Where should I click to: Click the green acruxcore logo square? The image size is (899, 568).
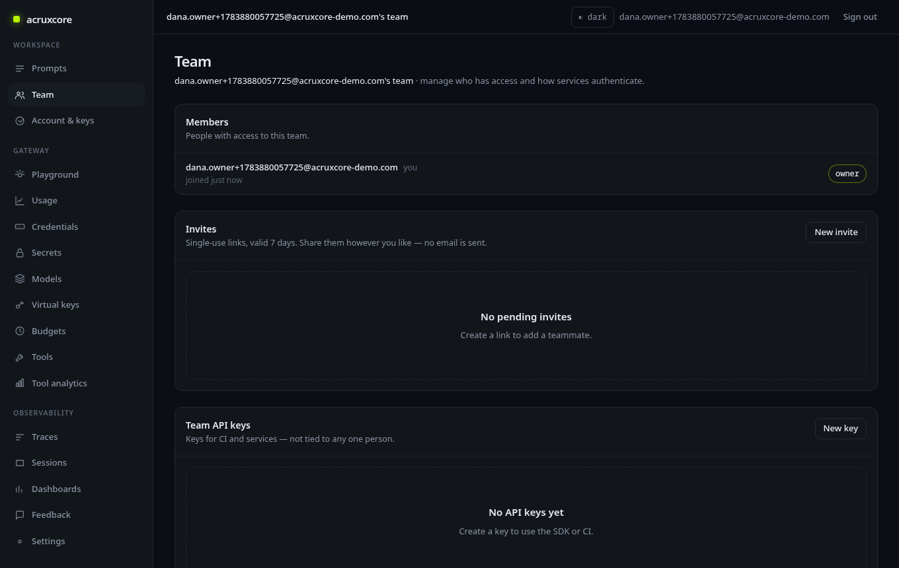tap(17, 19)
